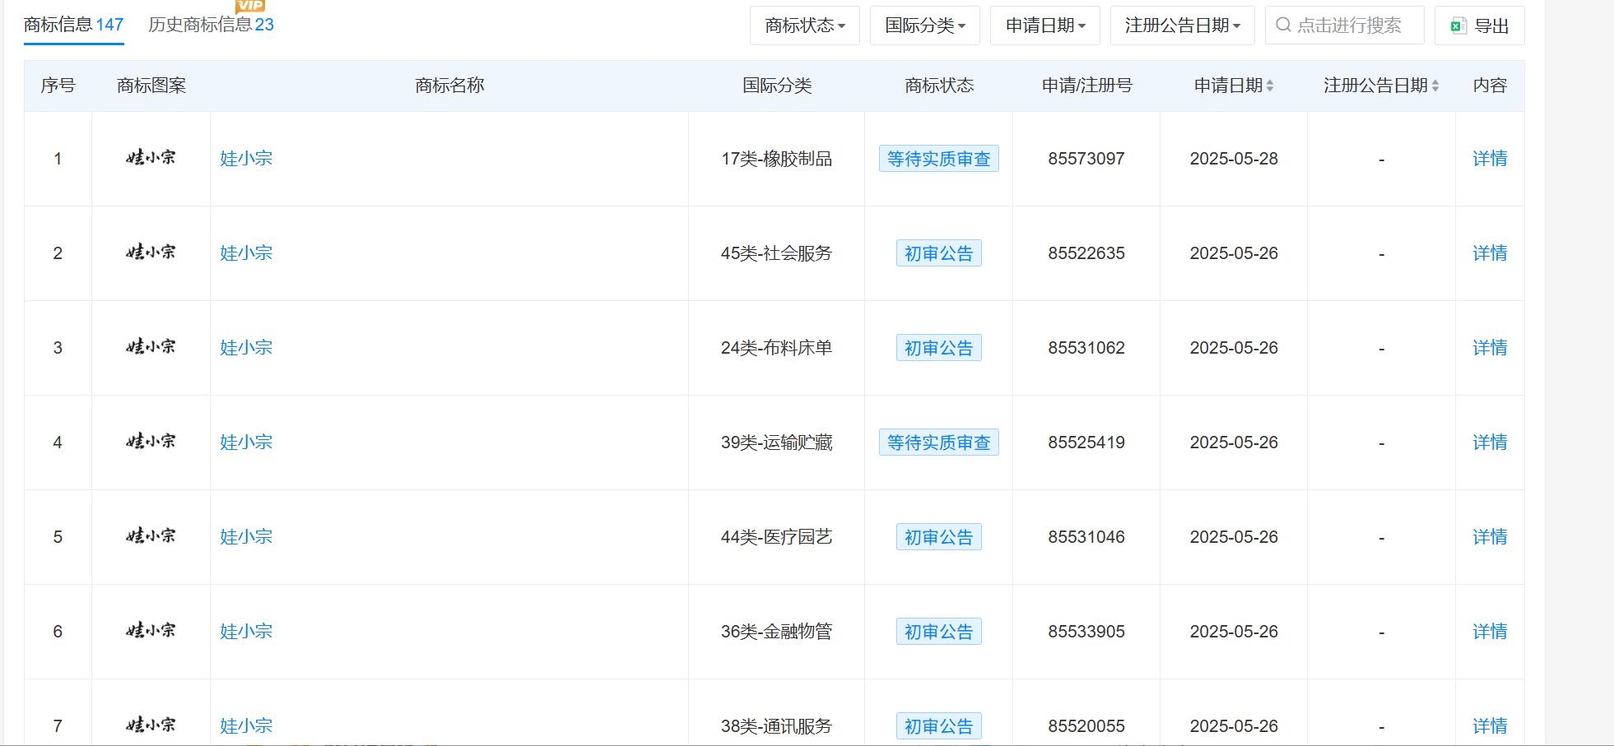The image size is (1614, 746).
Task: Focus the 点击进行搜索 search field
Action: coord(1349,25)
